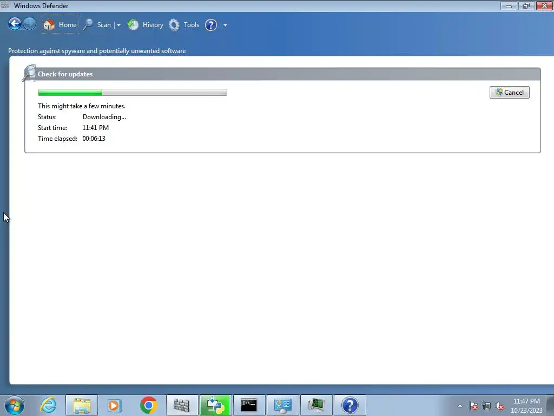Open the Home page in Defender

point(60,24)
